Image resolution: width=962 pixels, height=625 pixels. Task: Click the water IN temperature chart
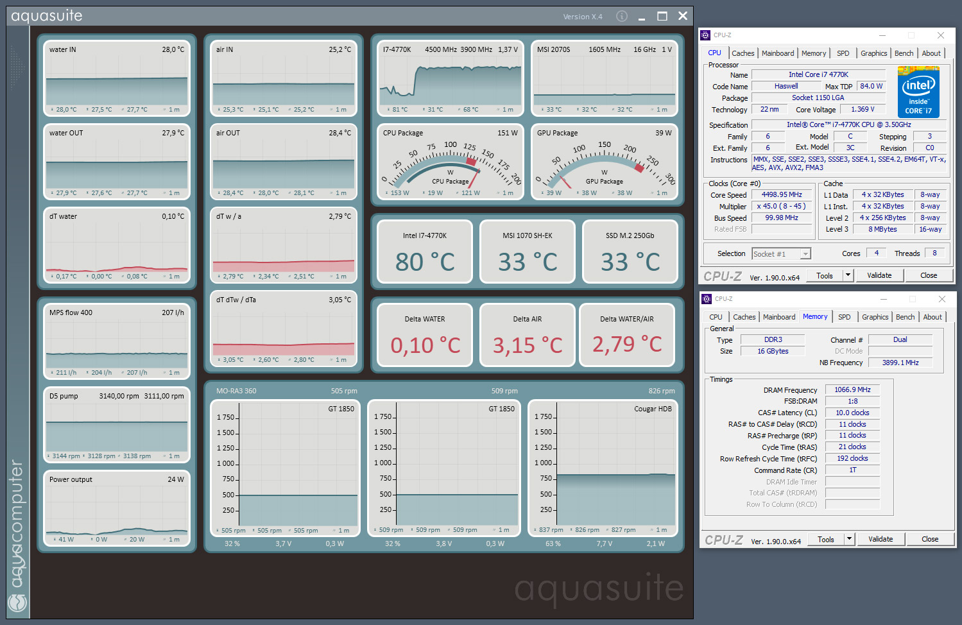117,78
